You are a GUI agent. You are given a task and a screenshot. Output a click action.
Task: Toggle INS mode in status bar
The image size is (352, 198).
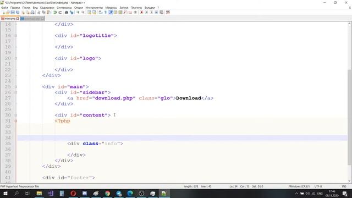(x=344, y=186)
